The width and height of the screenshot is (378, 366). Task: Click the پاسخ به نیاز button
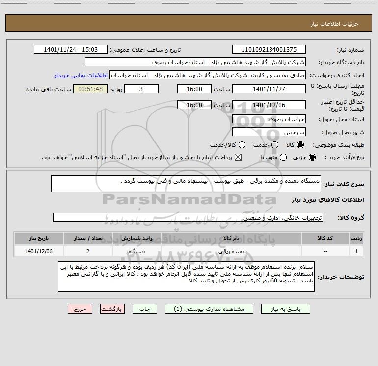point(286,309)
